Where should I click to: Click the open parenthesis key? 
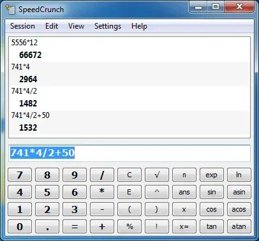tap(129, 209)
